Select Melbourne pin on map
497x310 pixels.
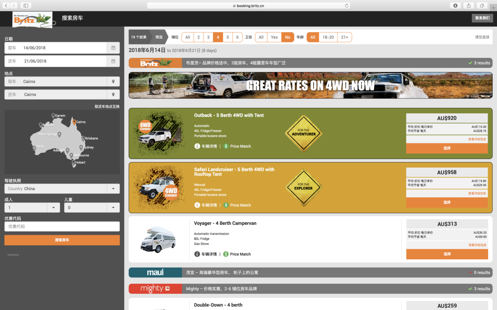pyautogui.click(x=71, y=156)
